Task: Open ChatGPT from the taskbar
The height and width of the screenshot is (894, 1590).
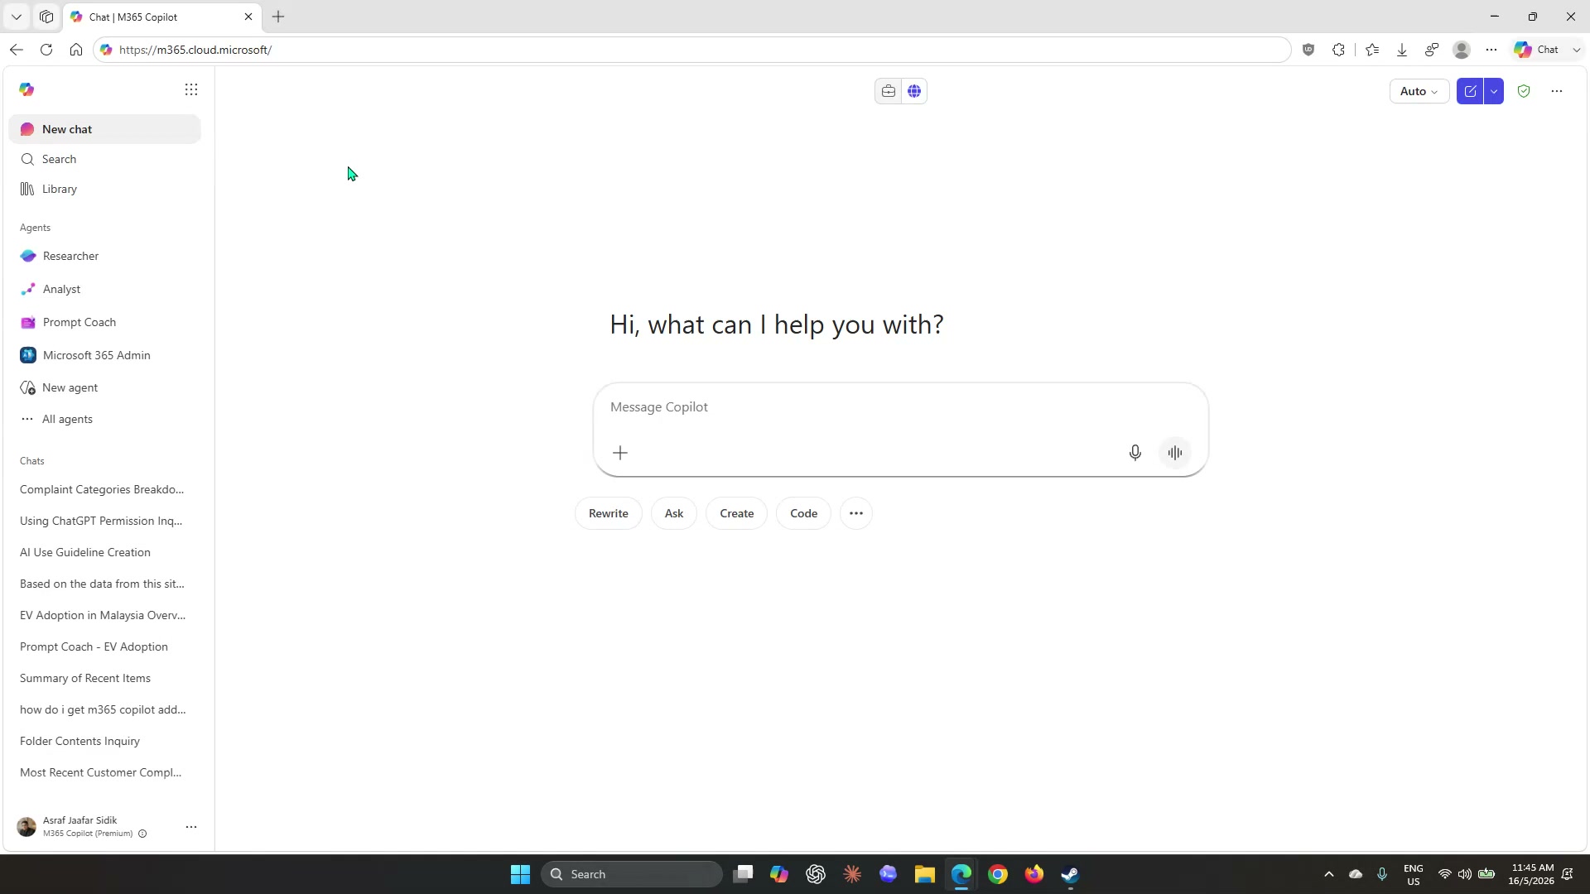Action: [x=816, y=874]
